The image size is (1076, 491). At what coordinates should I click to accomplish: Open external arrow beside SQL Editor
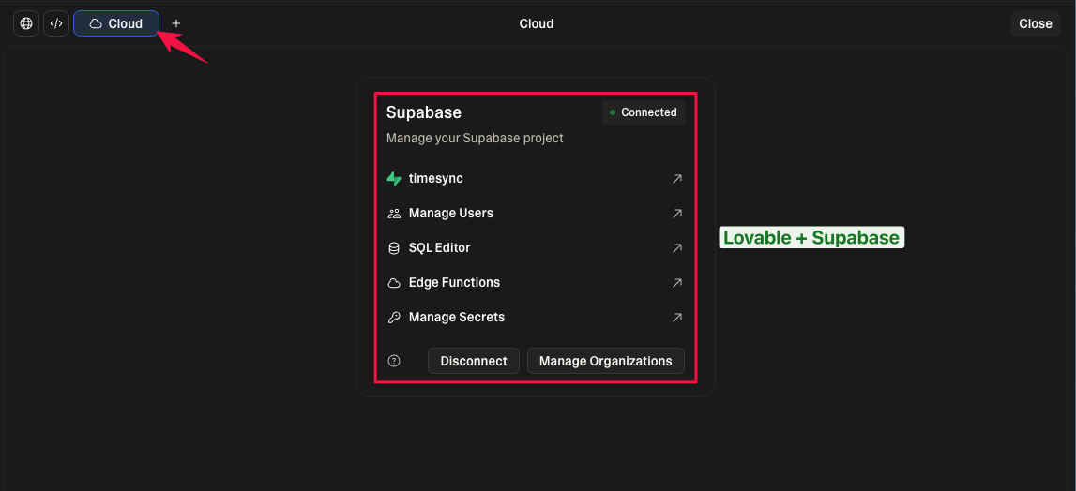pyautogui.click(x=677, y=247)
